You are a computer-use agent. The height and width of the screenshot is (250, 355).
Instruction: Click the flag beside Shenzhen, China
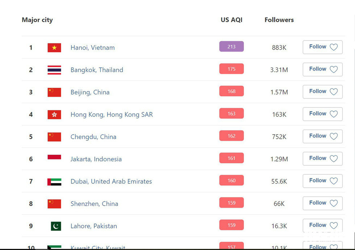click(54, 204)
